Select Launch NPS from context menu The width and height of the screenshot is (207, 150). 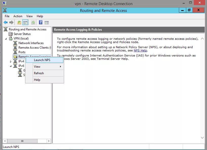(45, 60)
